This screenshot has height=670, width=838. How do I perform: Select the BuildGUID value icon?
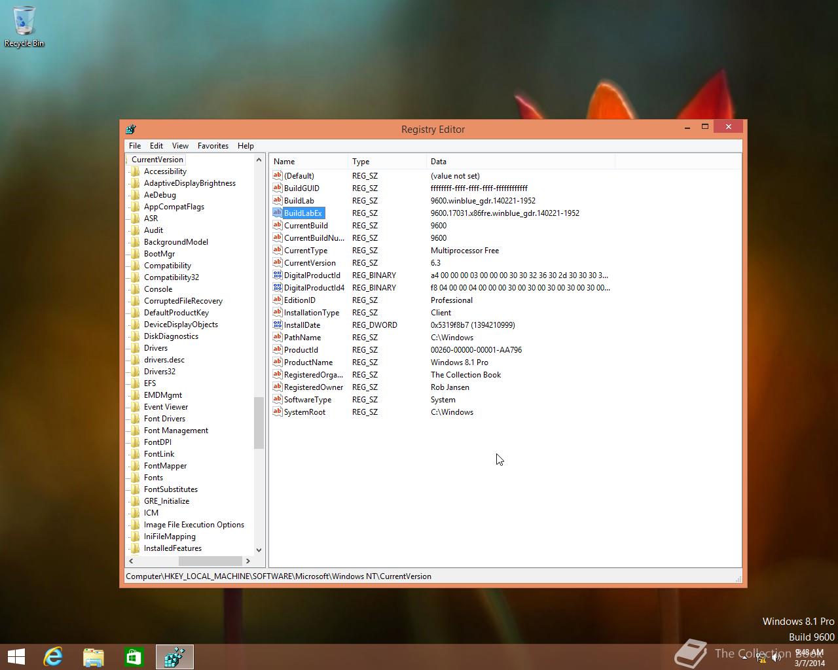point(278,188)
